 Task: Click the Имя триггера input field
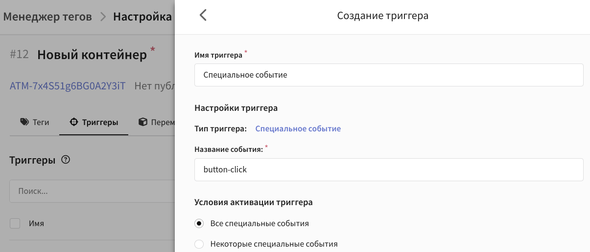pos(389,75)
